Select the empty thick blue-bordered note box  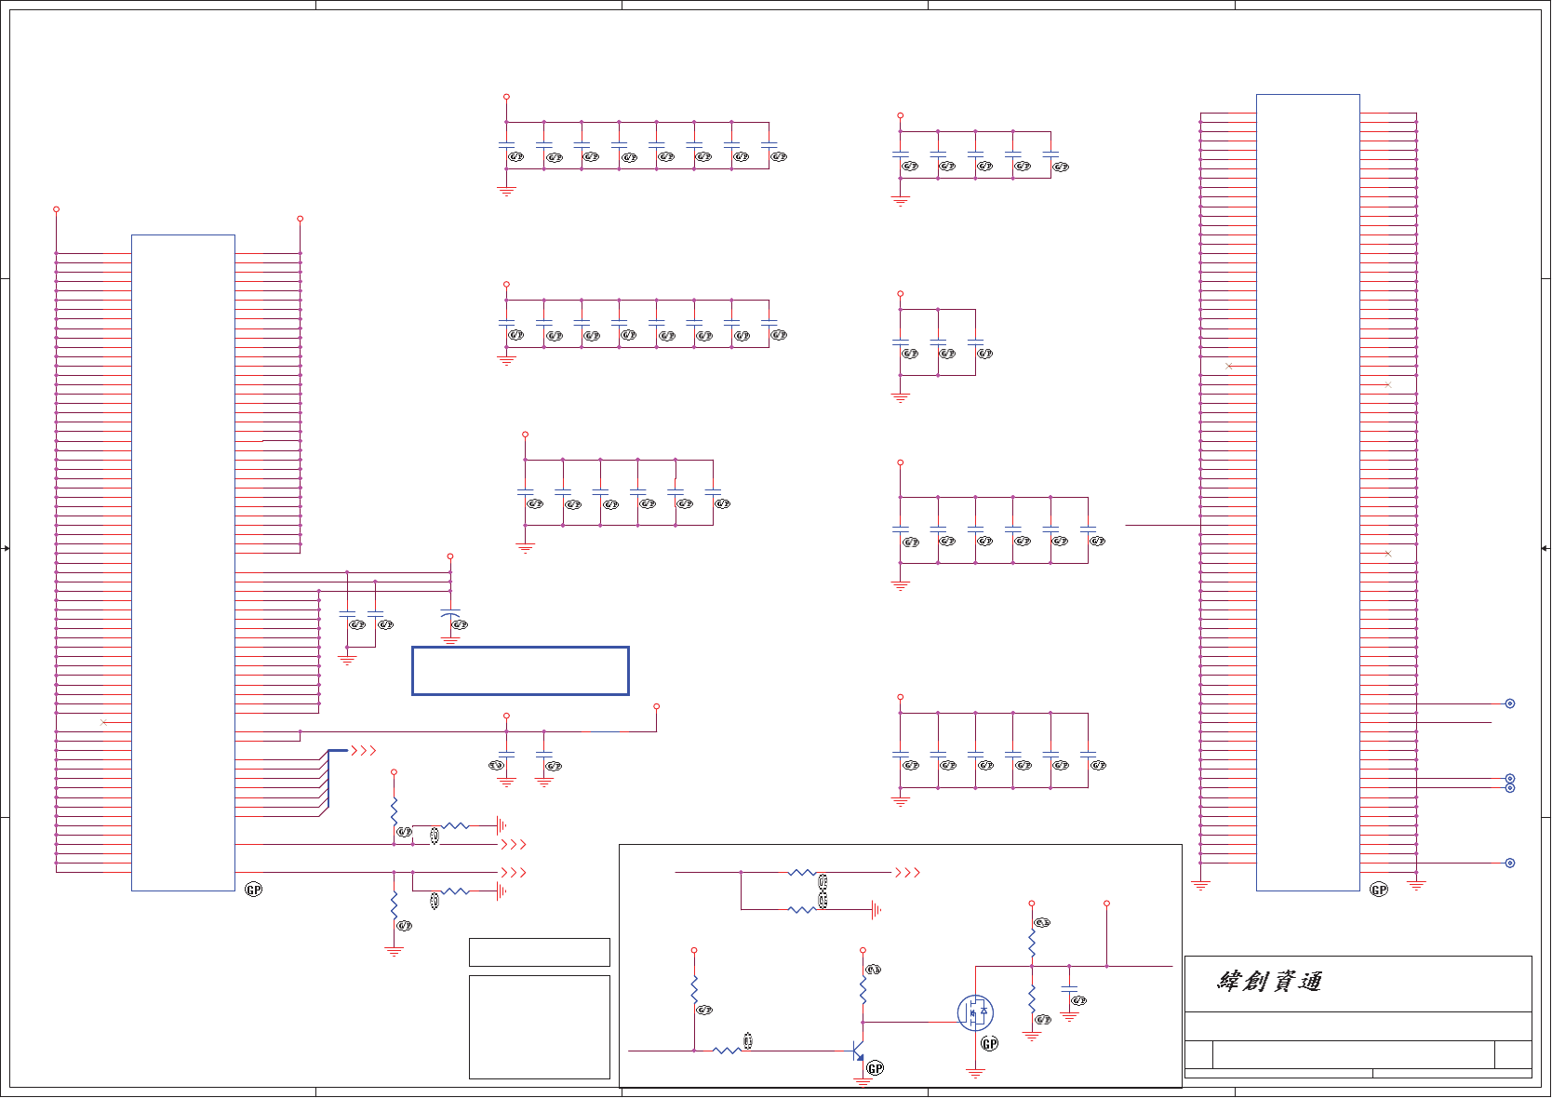(520, 671)
